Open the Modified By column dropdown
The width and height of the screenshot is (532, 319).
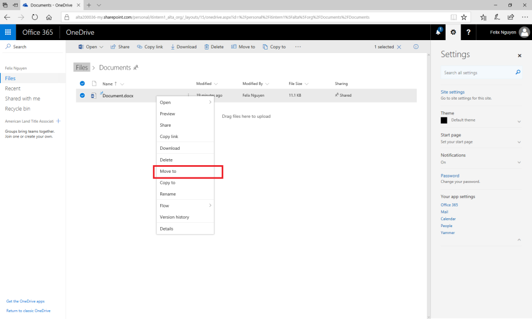[267, 84]
